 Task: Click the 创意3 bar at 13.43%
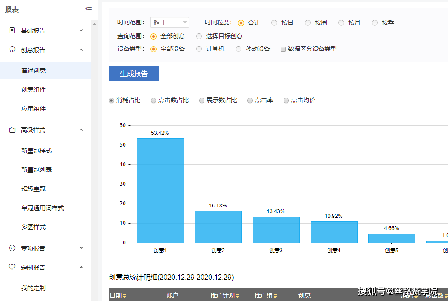click(276, 230)
